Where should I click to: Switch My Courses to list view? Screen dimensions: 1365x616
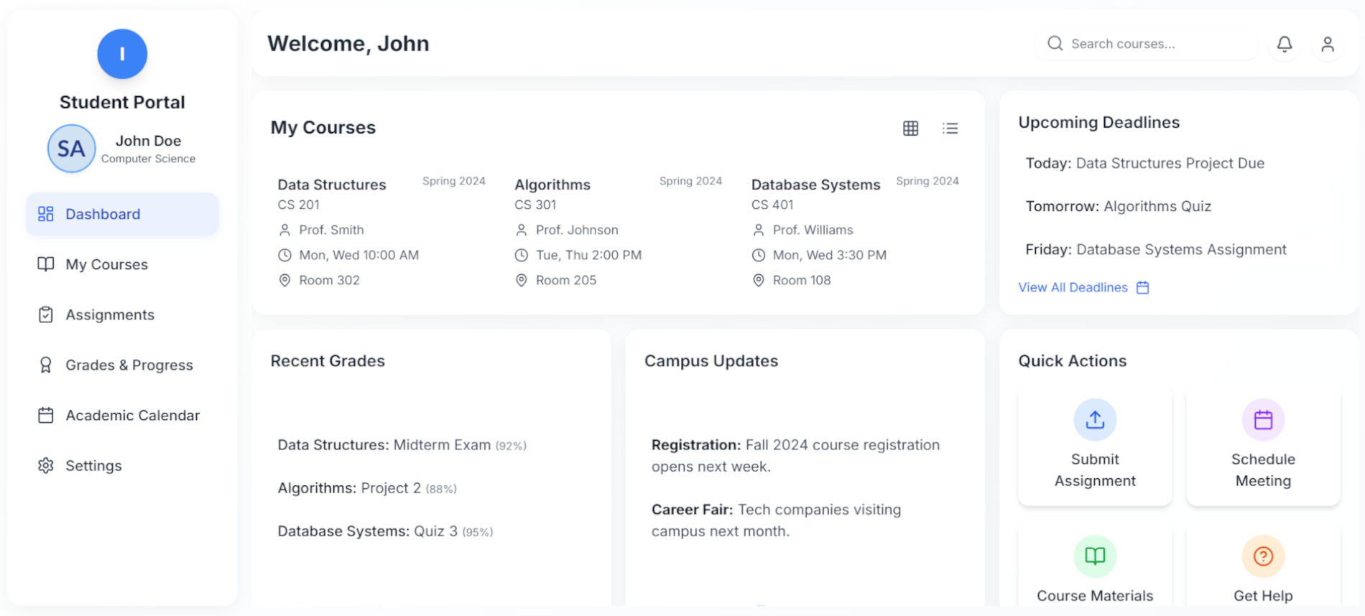click(950, 129)
